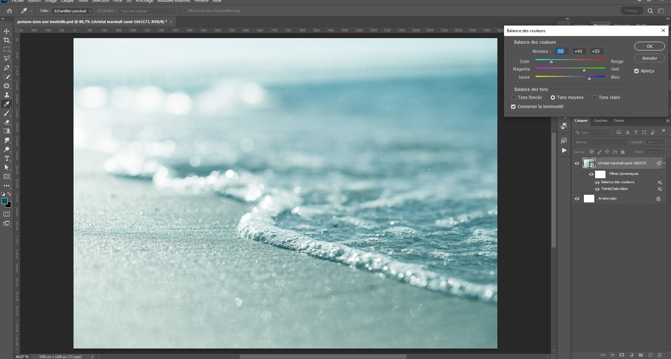Toggle Filtres dynamiques visibility eye

(591, 174)
